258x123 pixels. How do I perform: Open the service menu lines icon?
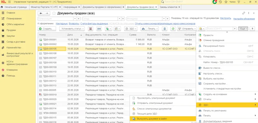239,2
